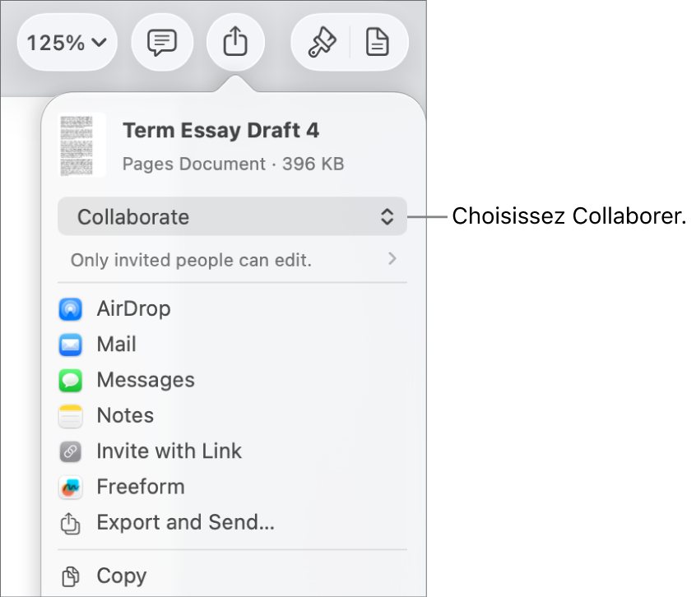Image resolution: width=696 pixels, height=597 pixels.
Task: Share the essay via Messages
Action: 146,380
